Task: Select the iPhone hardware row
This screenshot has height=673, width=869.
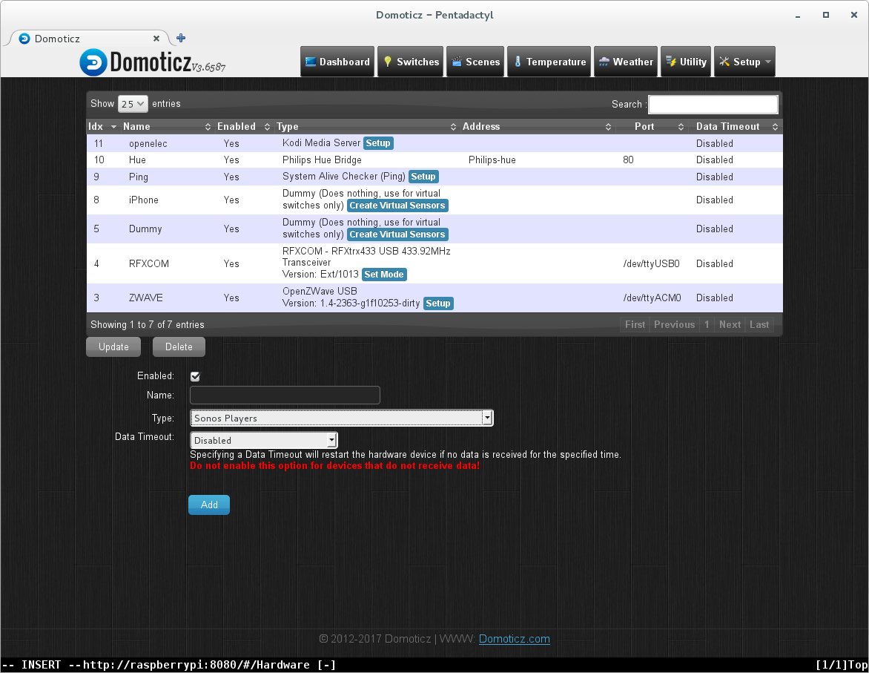Action: 434,200
